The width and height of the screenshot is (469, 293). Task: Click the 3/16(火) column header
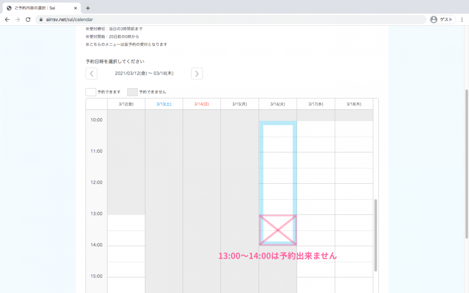[277, 104]
